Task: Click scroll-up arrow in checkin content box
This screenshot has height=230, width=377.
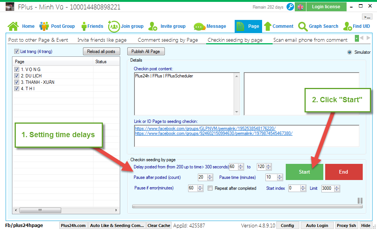Action: (x=237, y=76)
